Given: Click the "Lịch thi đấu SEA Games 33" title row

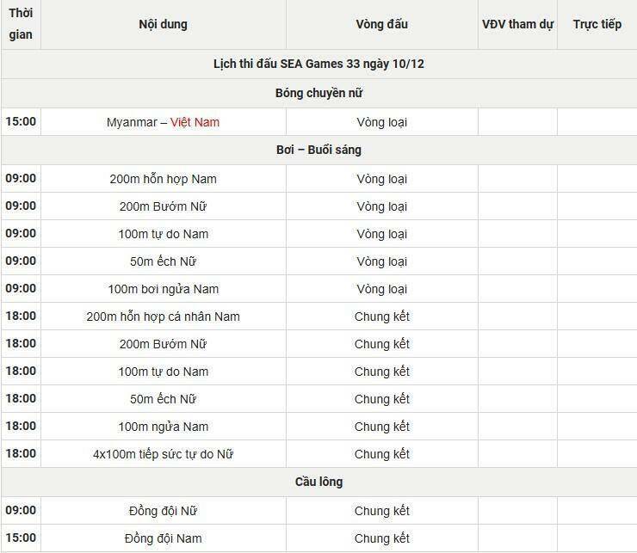Looking at the screenshot, I should 318,65.
